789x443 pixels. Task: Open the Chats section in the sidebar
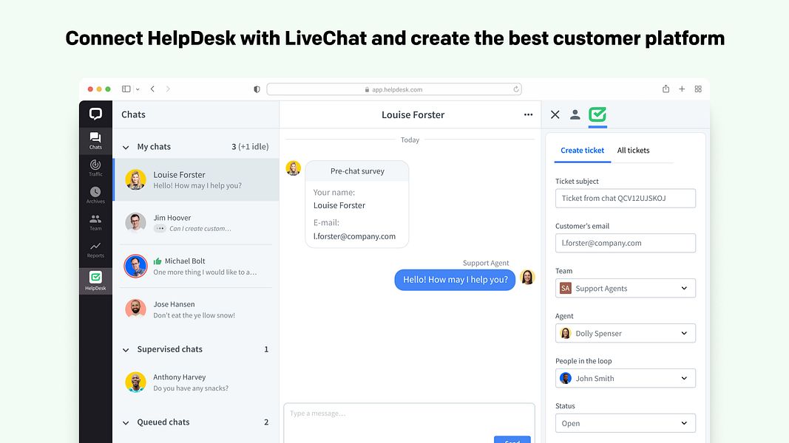point(95,140)
